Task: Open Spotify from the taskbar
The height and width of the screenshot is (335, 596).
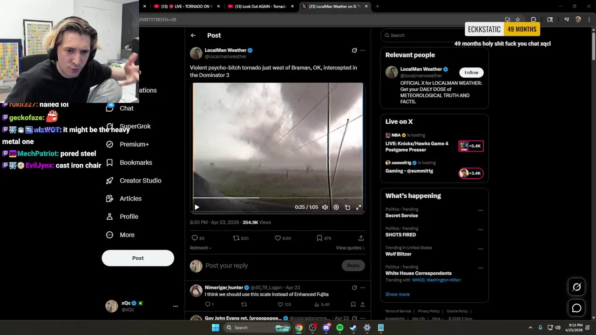Action: point(340,328)
